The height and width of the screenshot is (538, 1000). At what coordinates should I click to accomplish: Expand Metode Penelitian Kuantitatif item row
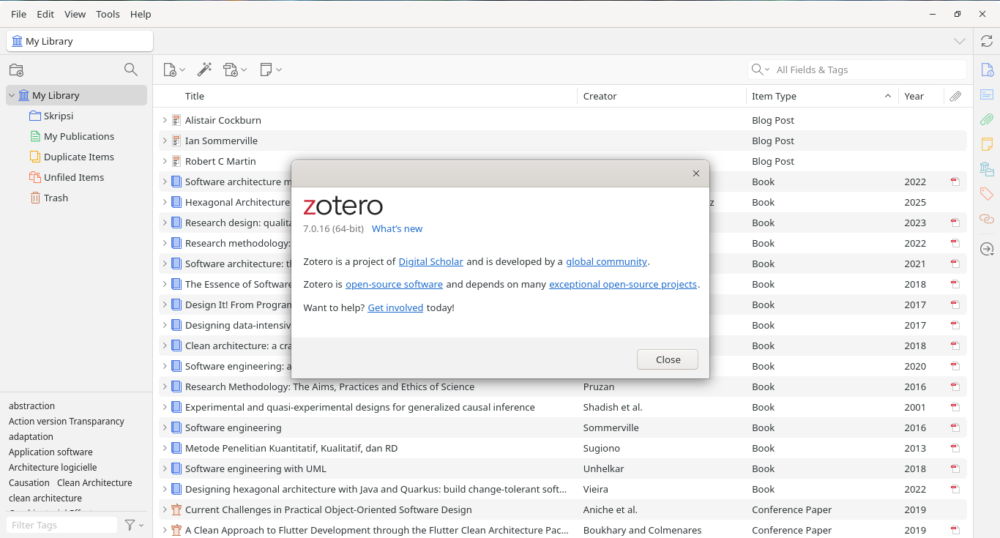(x=165, y=448)
